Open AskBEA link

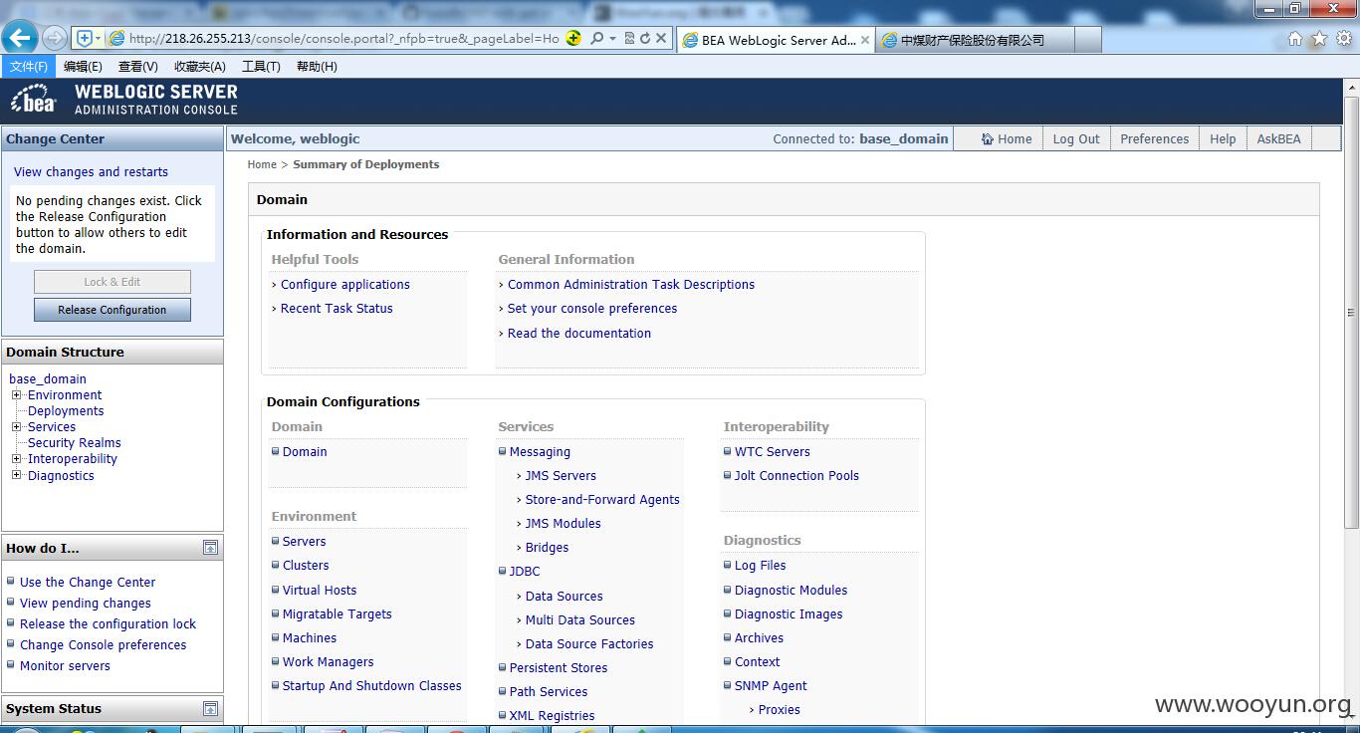click(1278, 138)
